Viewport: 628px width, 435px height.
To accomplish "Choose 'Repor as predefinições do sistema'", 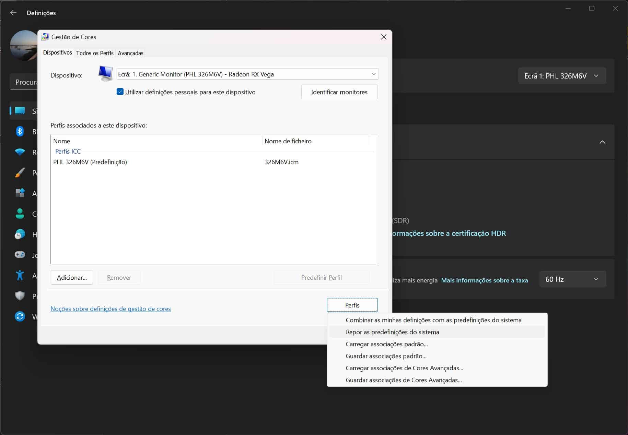I will (x=392, y=332).
